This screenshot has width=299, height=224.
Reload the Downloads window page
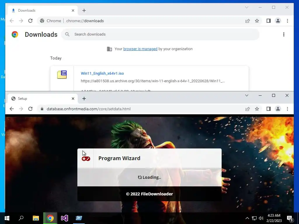coord(30,21)
